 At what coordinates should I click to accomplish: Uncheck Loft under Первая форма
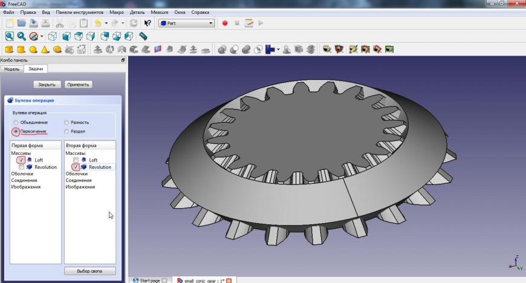(x=22, y=160)
